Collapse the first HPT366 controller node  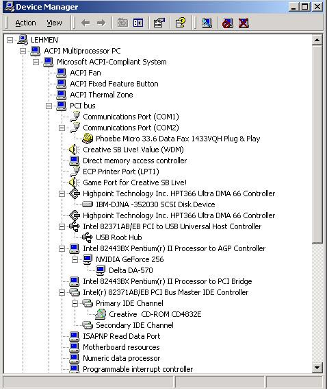coord(62,193)
